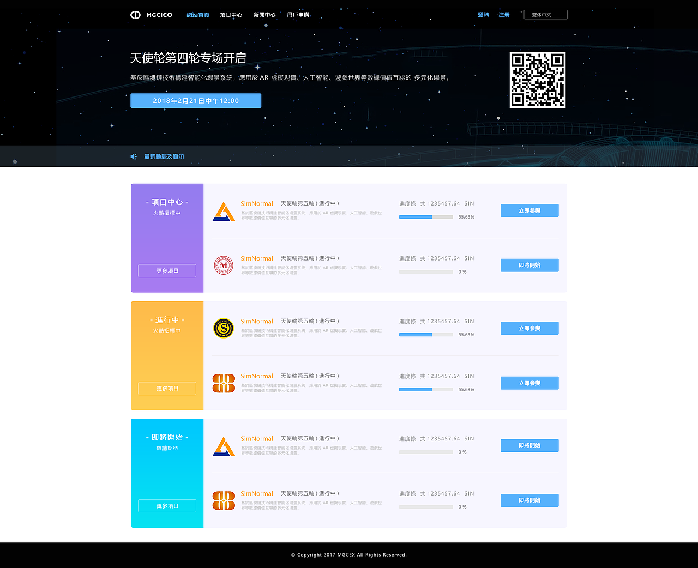Click the Copyright 2017 MGCEX footer text
The height and width of the screenshot is (568, 698).
point(349,555)
